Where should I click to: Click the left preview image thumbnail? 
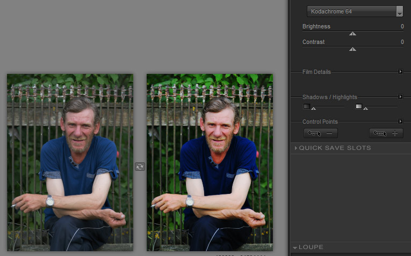pyautogui.click(x=70, y=162)
